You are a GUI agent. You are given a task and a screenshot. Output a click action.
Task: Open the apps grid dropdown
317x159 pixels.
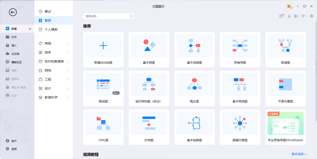(x=296, y=16)
